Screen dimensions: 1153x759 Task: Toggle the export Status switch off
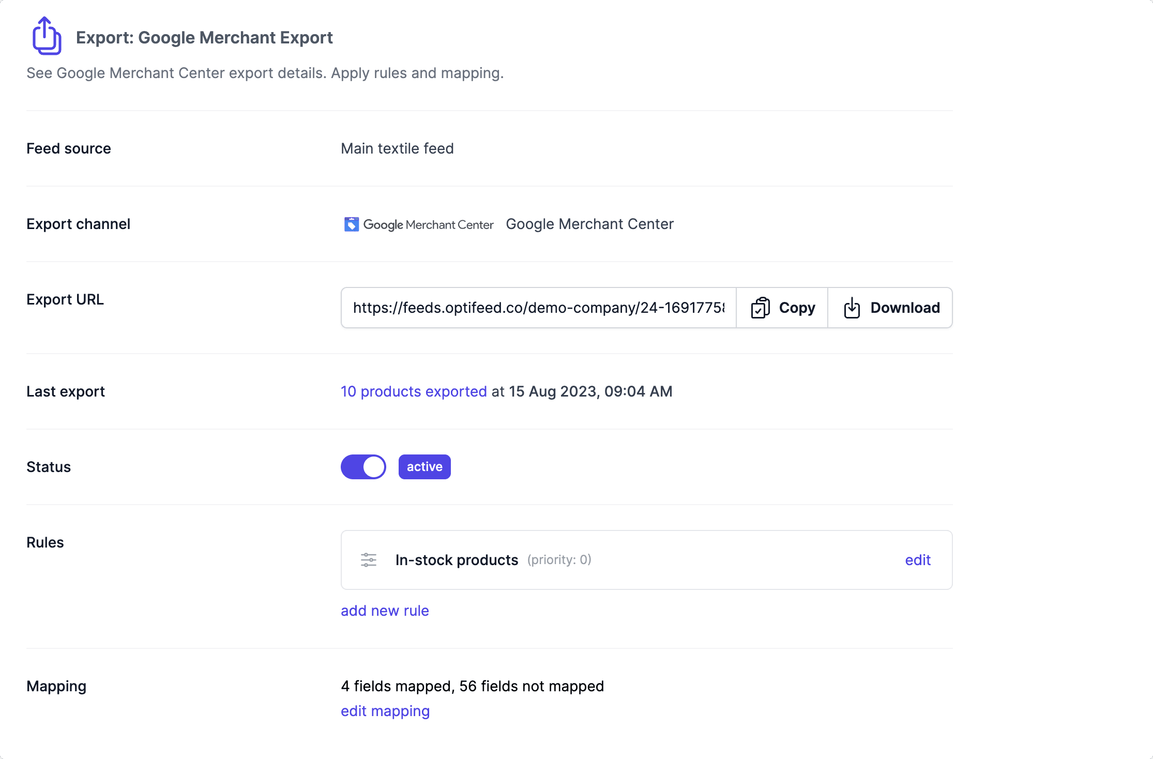[x=363, y=467]
